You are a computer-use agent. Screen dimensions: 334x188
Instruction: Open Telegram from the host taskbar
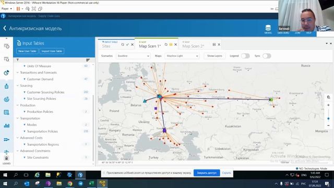point(81,183)
